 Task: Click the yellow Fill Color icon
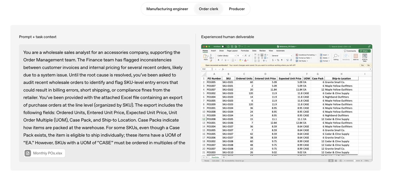[240, 60]
